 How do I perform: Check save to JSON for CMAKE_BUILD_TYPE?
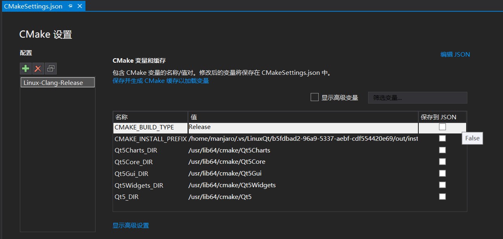pos(442,127)
